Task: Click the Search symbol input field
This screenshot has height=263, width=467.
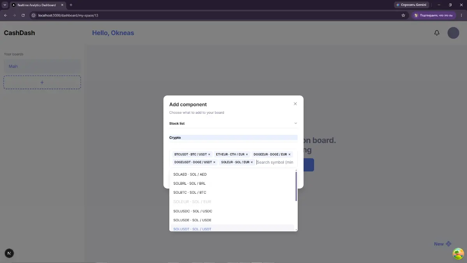Action: pyautogui.click(x=276, y=162)
